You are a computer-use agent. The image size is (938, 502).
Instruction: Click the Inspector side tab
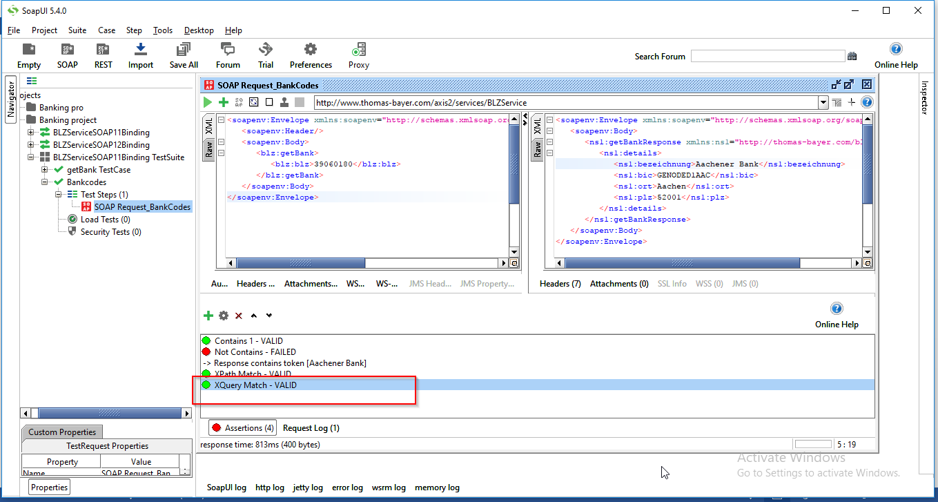(x=925, y=98)
